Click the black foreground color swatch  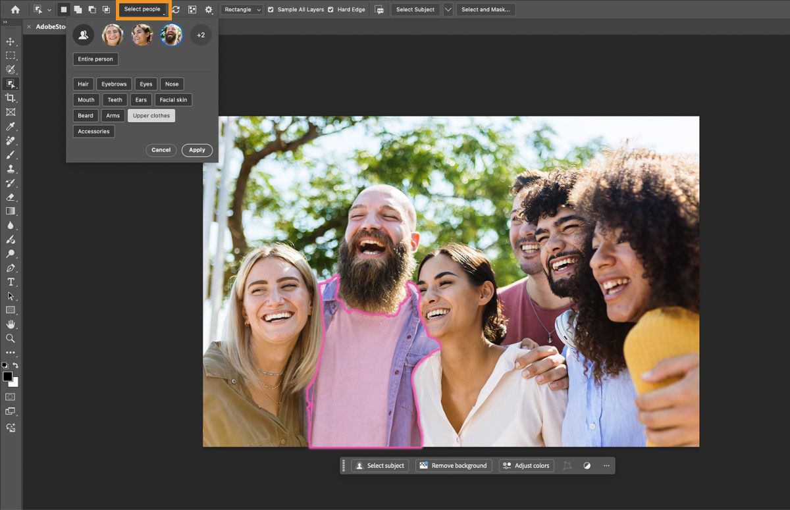[x=8, y=376]
